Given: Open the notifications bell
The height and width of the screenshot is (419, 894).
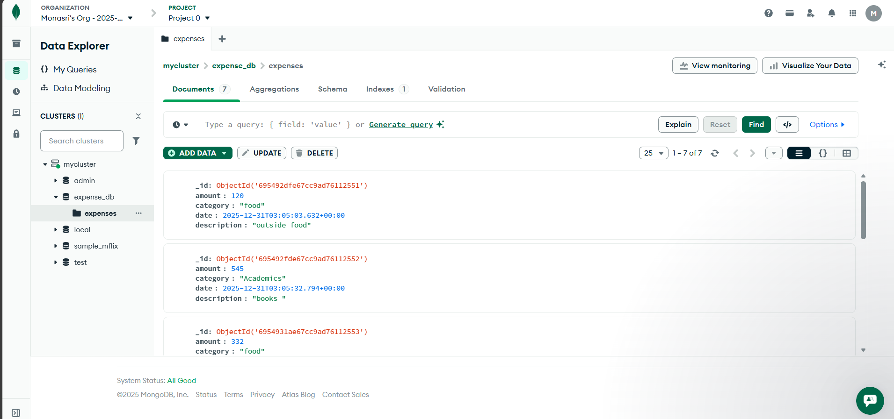Looking at the screenshot, I should (832, 13).
